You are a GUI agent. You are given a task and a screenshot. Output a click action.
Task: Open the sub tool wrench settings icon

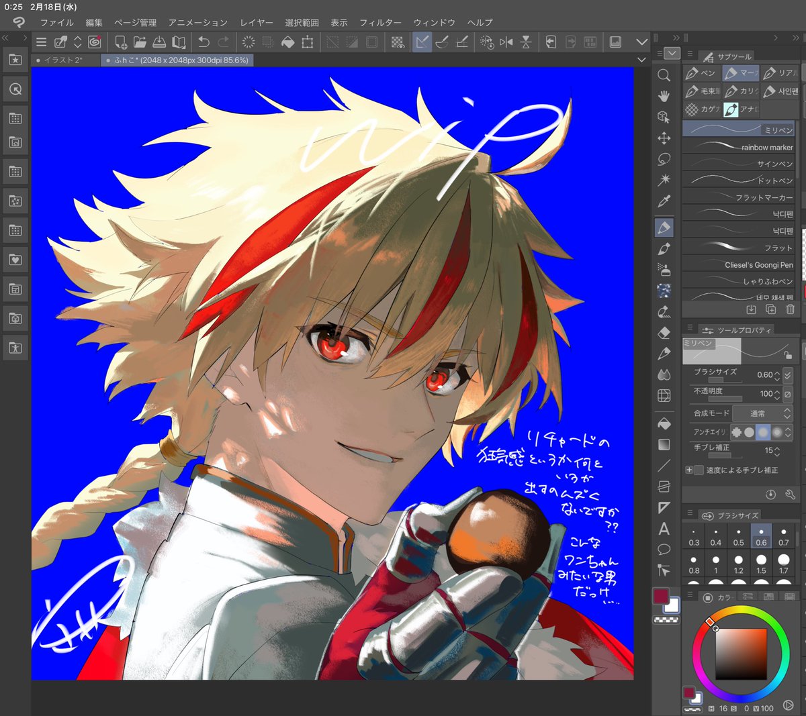click(791, 494)
